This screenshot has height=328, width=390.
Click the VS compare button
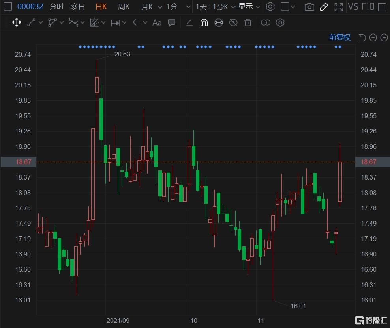pyautogui.click(x=353, y=6)
